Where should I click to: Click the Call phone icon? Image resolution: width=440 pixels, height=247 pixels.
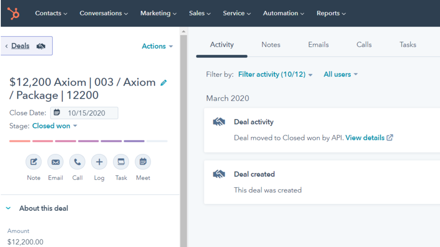(77, 162)
